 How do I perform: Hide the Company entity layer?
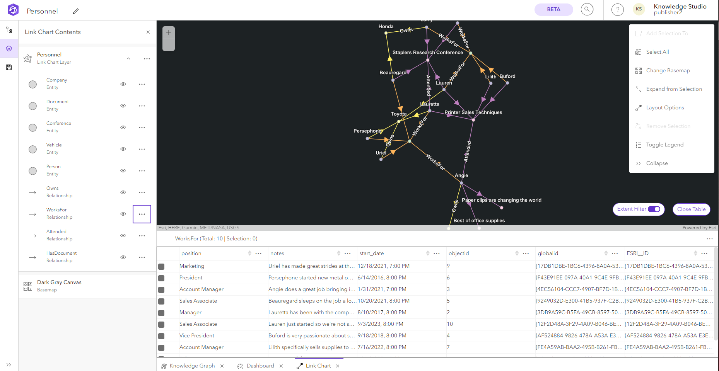(x=123, y=84)
